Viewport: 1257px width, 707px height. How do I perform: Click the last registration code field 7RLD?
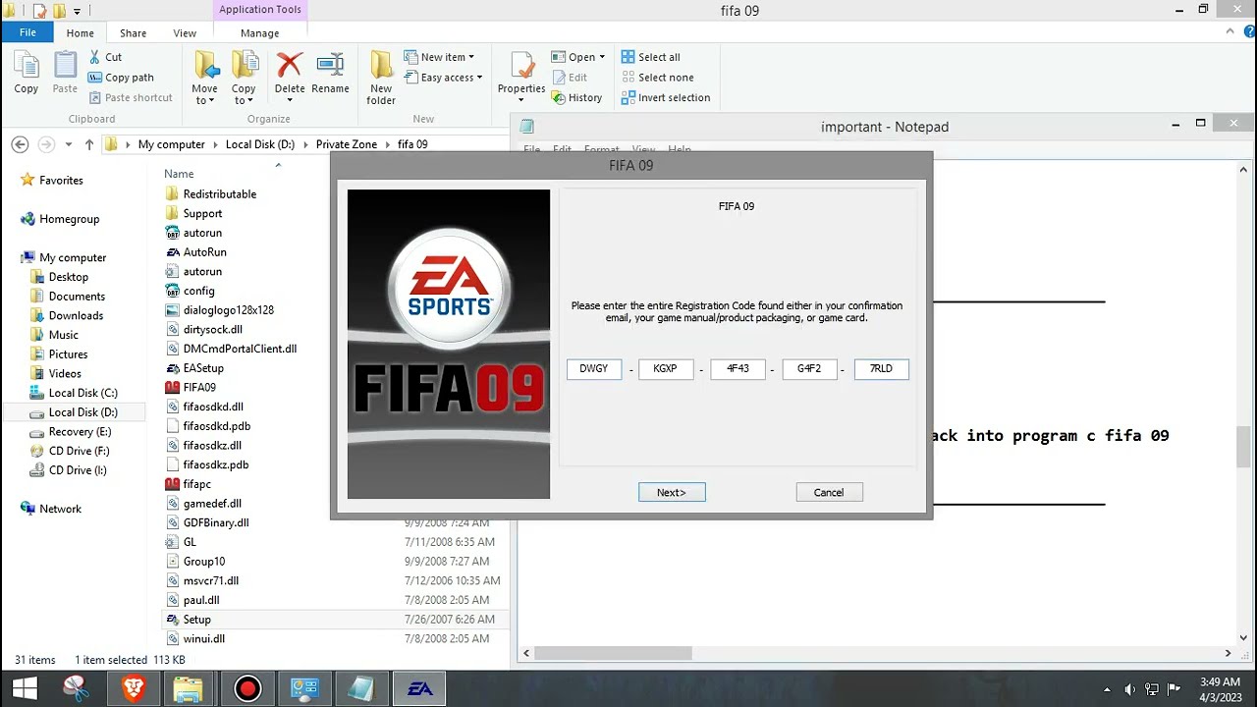pyautogui.click(x=882, y=369)
